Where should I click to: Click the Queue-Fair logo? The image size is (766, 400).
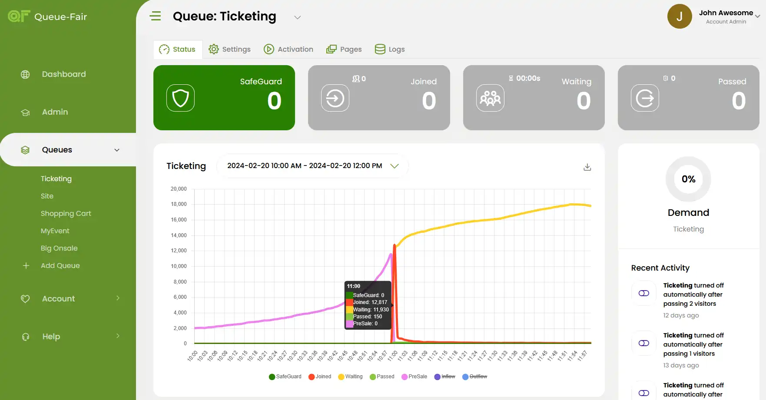coord(47,17)
